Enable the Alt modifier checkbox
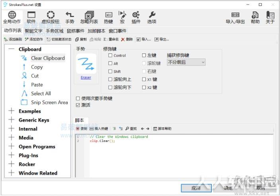The height and width of the screenshot is (196, 280). coord(110,63)
